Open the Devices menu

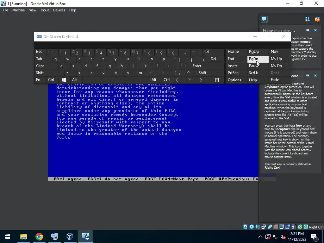[x=59, y=10]
